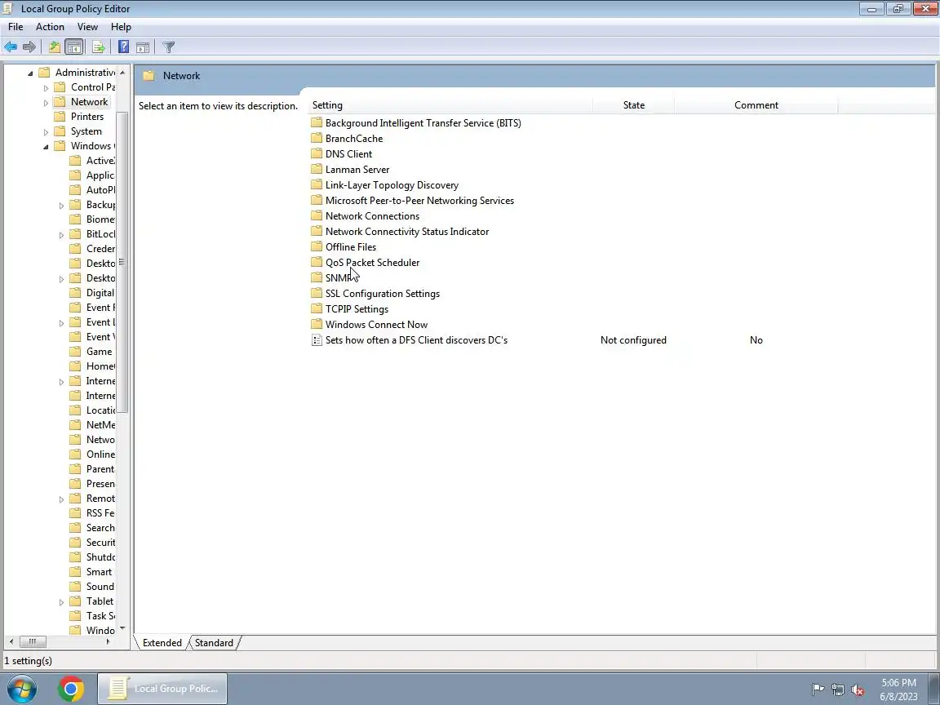
Task: Select the Offline Files folder
Action: (x=344, y=247)
